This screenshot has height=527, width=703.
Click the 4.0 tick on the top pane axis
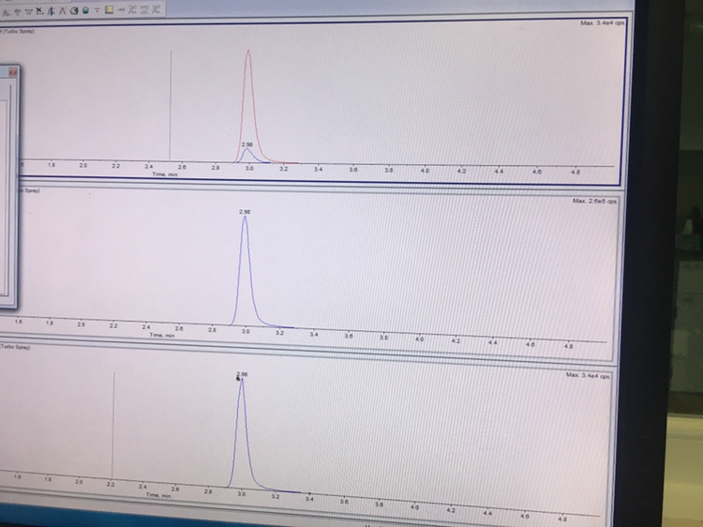click(x=425, y=171)
